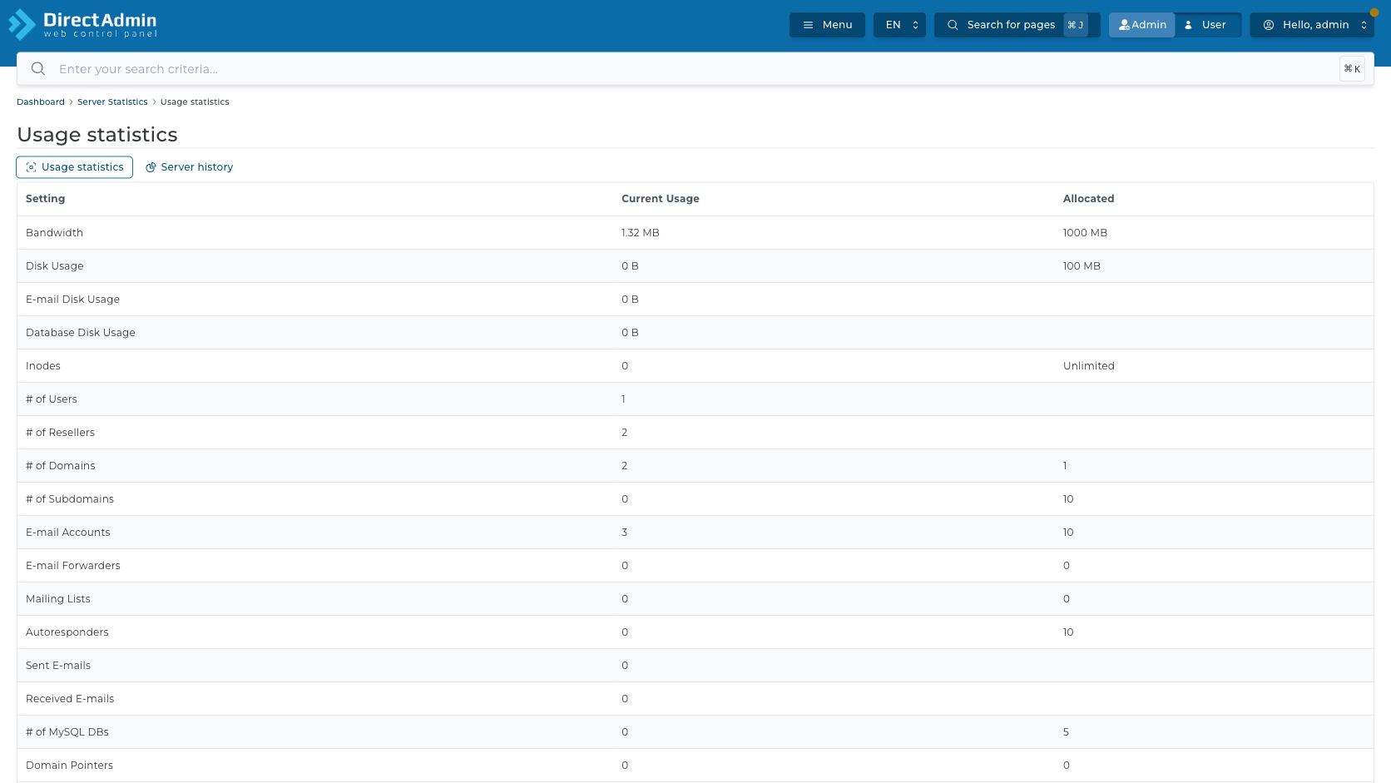
Task: Click the magnifier icon in Search for pages
Action: point(953,25)
